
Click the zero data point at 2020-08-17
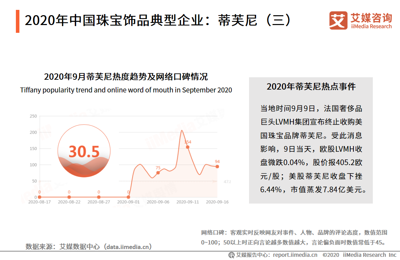tap(39, 197)
